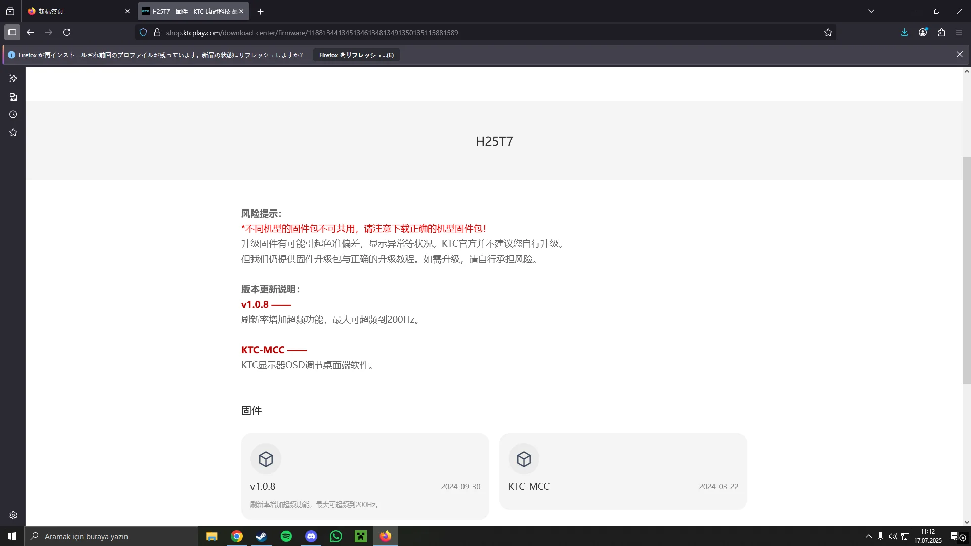The height and width of the screenshot is (546, 971).
Task: Open synced tabs in the sidebar
Action: click(x=13, y=97)
